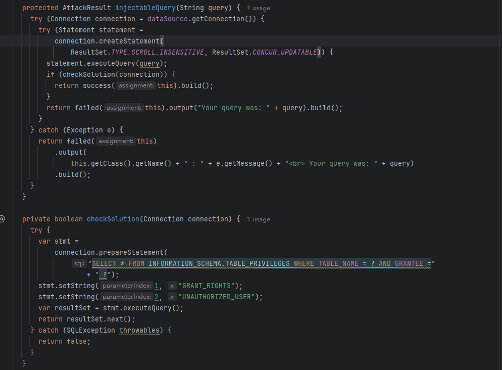Click the resultSet.next() call
The width and height of the screenshot is (502, 370).
99,319
